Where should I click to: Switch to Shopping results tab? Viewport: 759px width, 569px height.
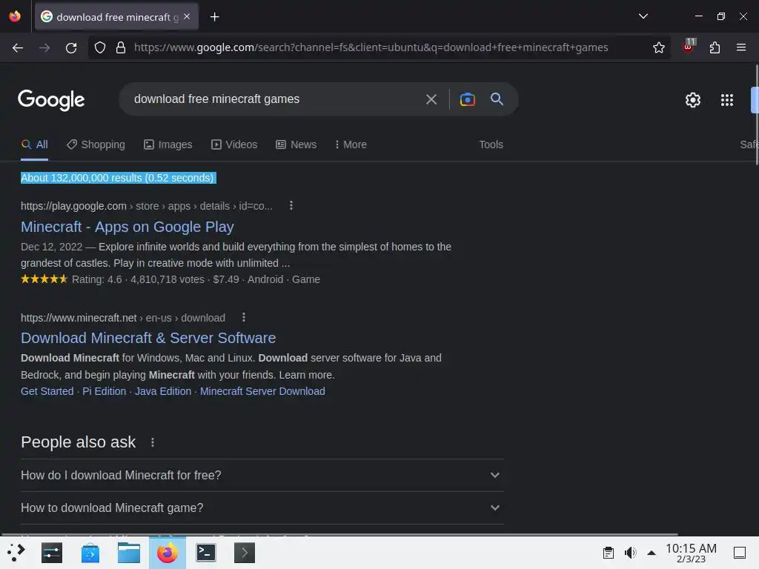point(96,144)
